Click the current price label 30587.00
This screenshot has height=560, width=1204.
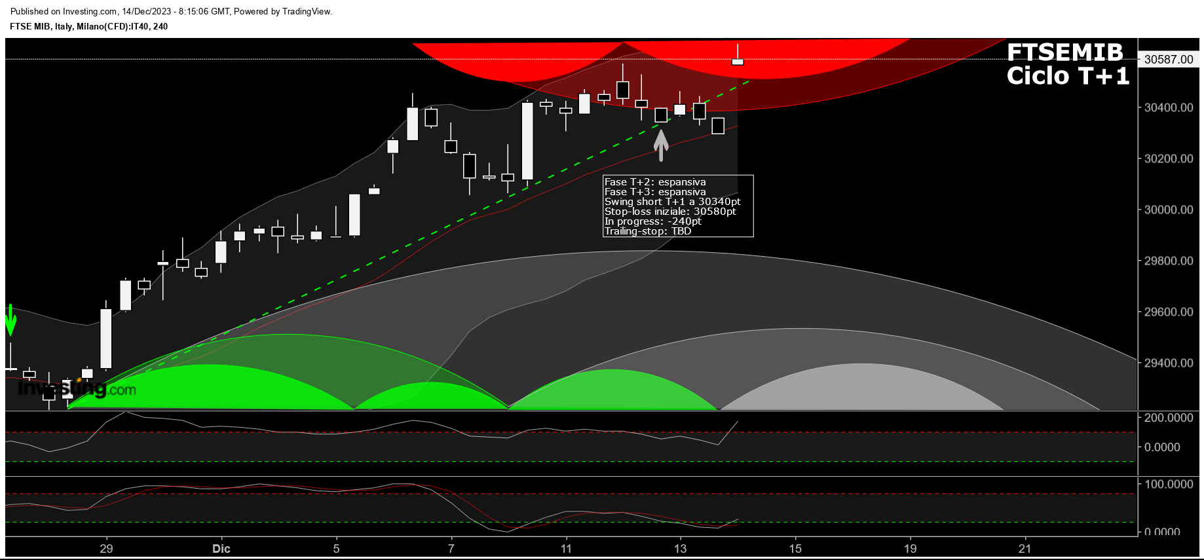pos(1169,59)
